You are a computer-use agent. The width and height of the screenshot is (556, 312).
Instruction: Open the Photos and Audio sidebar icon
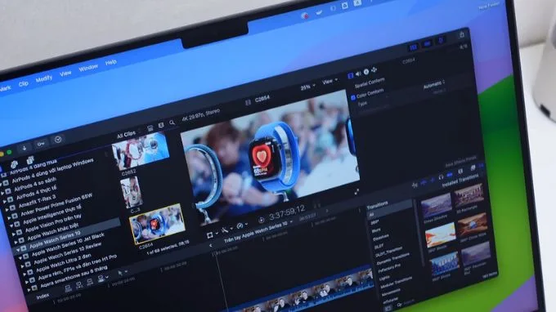(14, 164)
